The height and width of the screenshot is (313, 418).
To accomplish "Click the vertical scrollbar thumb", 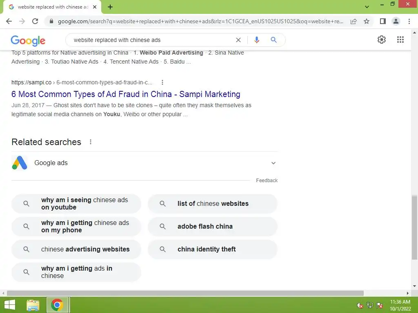I will tap(414, 227).
